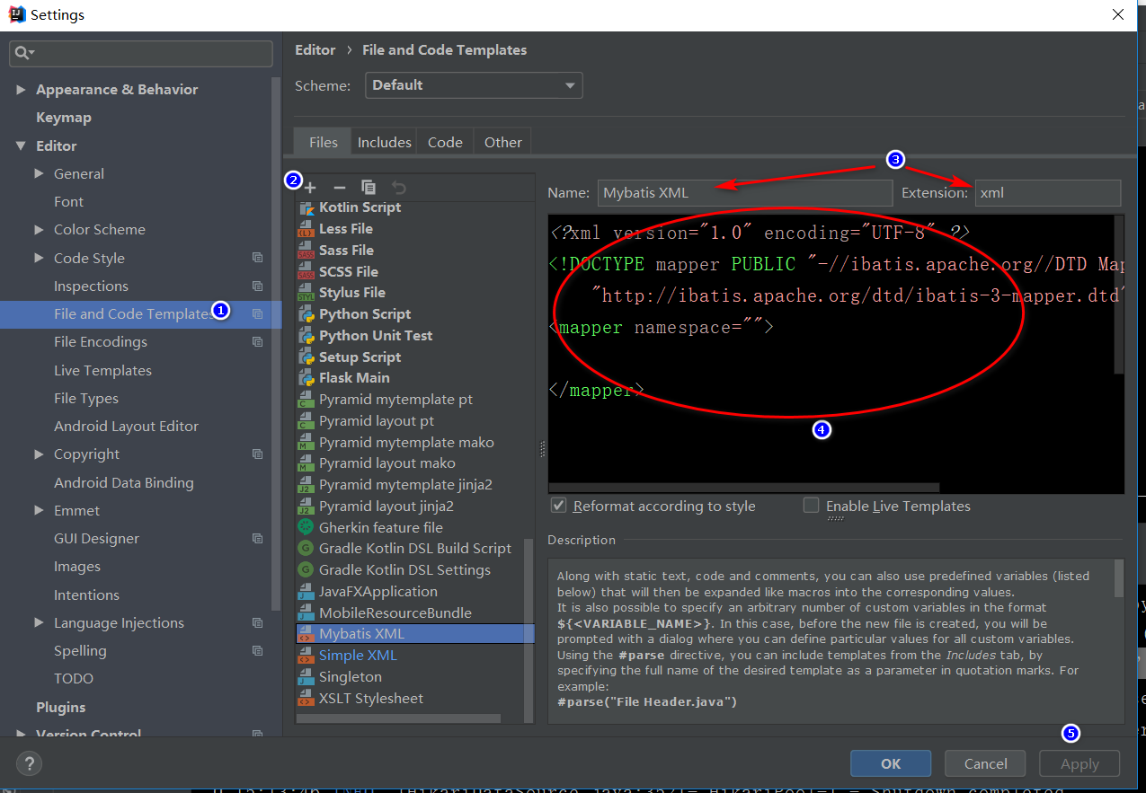
Task: Switch to the Includes tab
Action: click(x=385, y=142)
